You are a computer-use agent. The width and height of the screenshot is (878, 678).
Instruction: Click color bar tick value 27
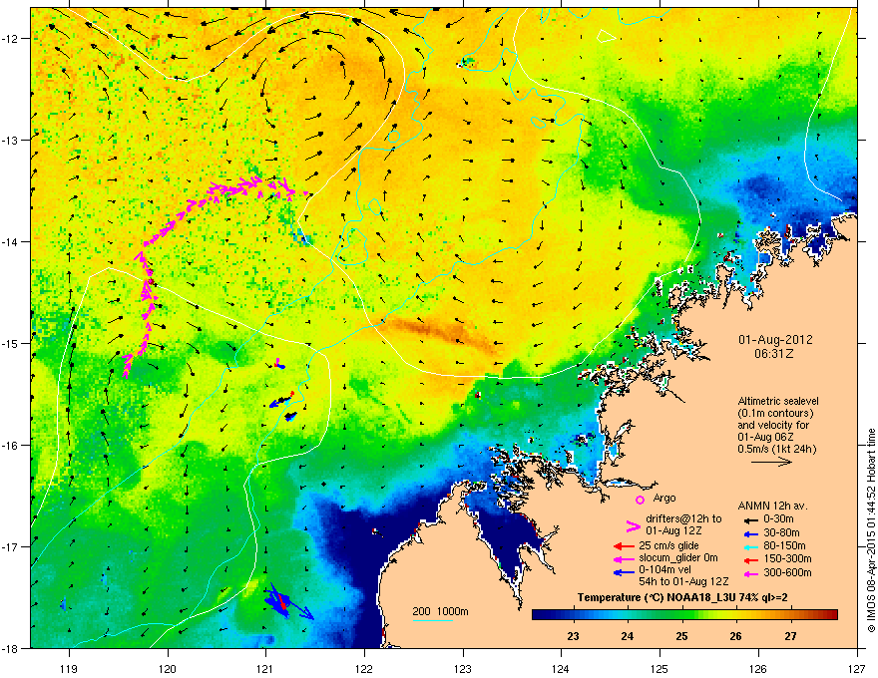[x=790, y=636]
